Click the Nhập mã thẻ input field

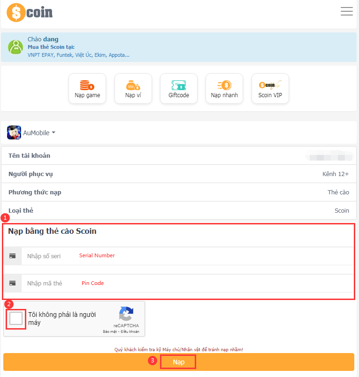click(187, 284)
